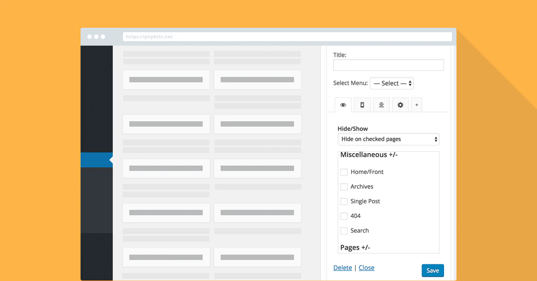Image resolution: width=537 pixels, height=281 pixels.
Task: Click the Hide/Show label text
Action: pyautogui.click(x=353, y=128)
